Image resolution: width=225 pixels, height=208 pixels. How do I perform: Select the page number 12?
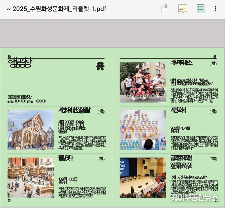click(9, 201)
